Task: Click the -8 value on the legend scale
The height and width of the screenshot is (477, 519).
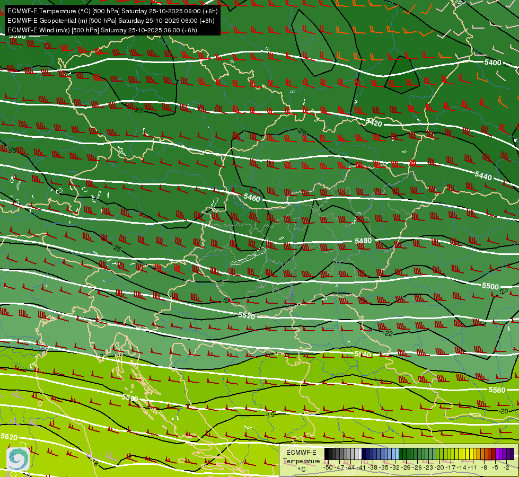Action: pos(484,467)
